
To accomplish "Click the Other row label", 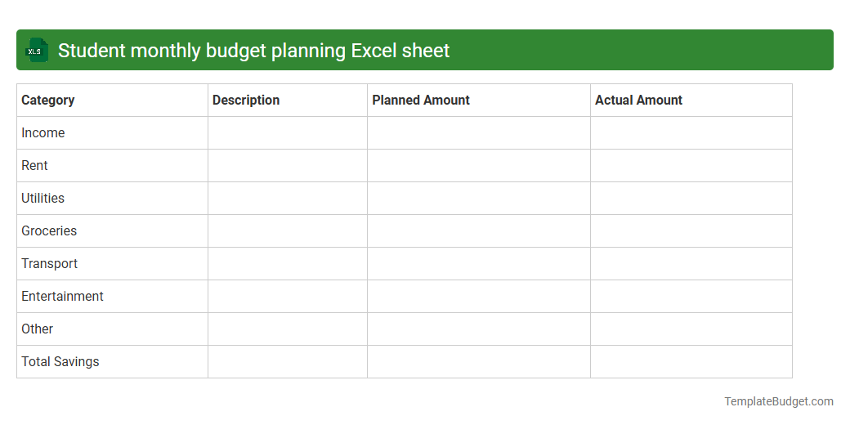I will coord(37,329).
